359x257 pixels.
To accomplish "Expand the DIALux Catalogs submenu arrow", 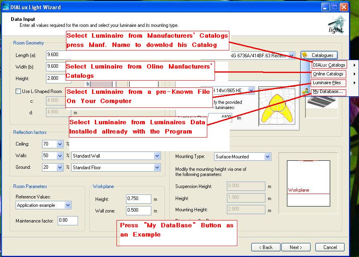I will click(x=355, y=65).
